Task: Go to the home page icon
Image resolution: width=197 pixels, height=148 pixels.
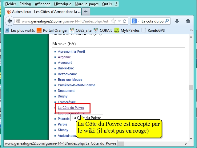Action: point(188,21)
